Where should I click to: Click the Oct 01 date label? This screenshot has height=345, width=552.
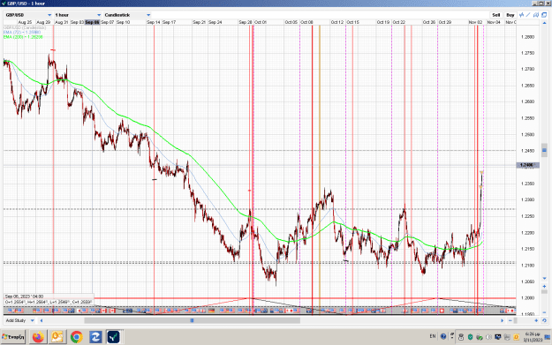pos(261,22)
